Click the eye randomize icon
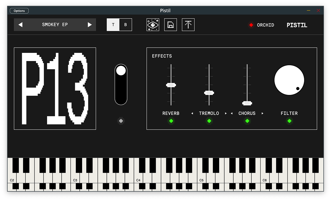 coord(153,25)
